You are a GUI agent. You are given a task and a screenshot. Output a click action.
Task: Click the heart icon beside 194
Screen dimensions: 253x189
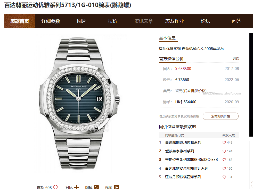224,151
